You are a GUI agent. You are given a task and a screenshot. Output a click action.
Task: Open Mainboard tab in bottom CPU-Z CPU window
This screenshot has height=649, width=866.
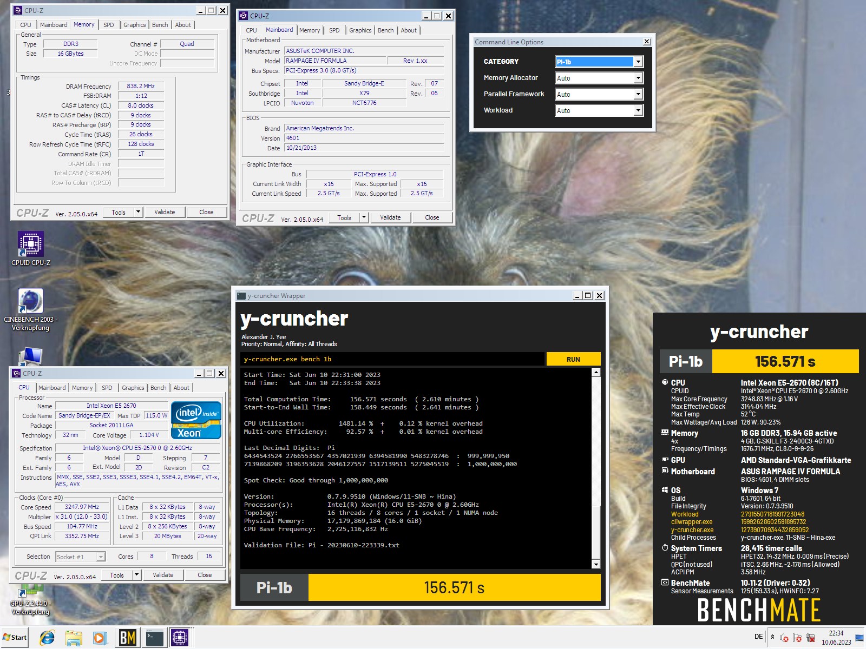52,388
